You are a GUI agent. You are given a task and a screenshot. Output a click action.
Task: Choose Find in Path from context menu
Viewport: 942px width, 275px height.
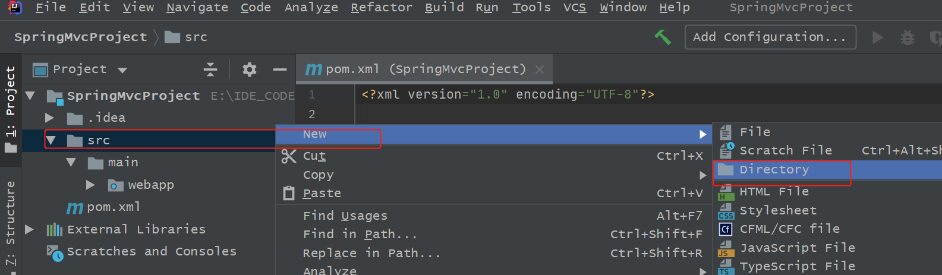pos(360,235)
